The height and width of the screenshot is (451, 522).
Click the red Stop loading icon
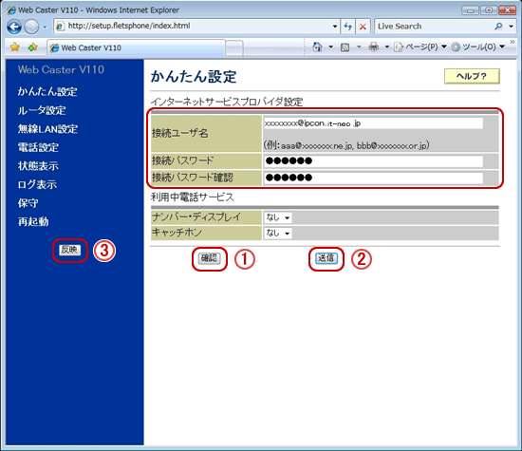pyautogui.click(x=364, y=27)
